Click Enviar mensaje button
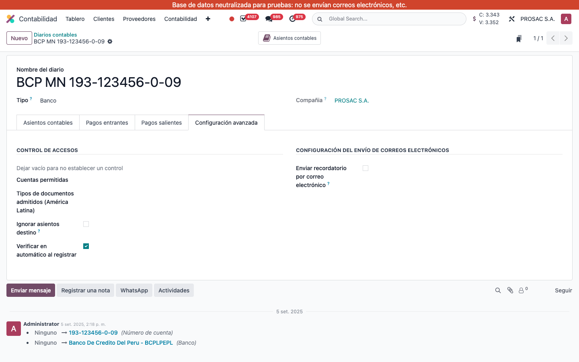 point(31,290)
